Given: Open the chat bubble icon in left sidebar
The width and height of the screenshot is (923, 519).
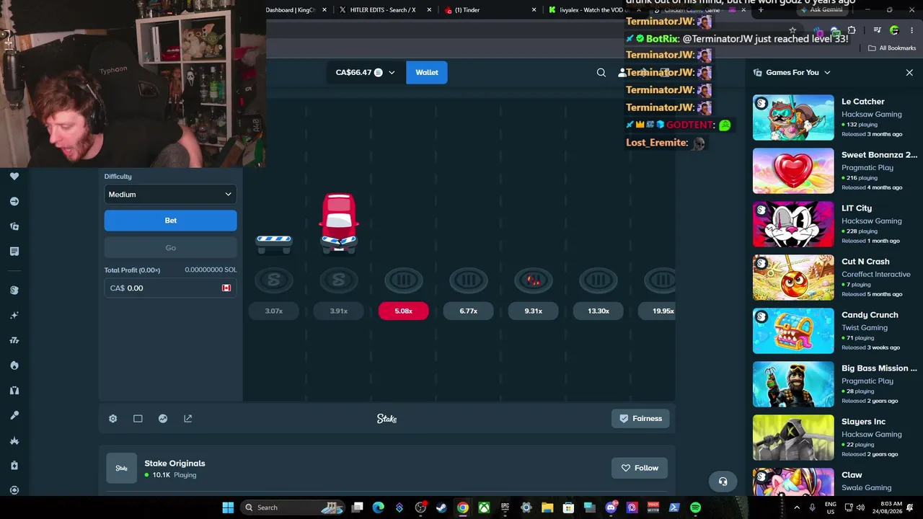Looking at the screenshot, I should pos(14,251).
